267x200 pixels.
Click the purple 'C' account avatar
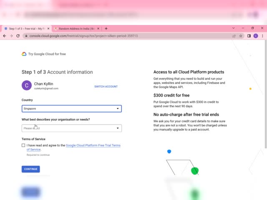point(27,85)
